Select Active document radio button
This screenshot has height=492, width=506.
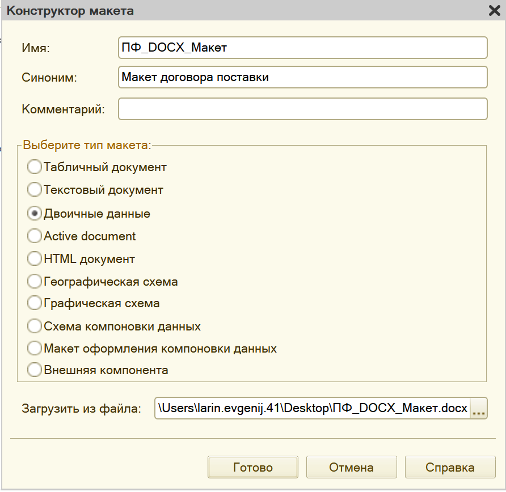point(35,236)
